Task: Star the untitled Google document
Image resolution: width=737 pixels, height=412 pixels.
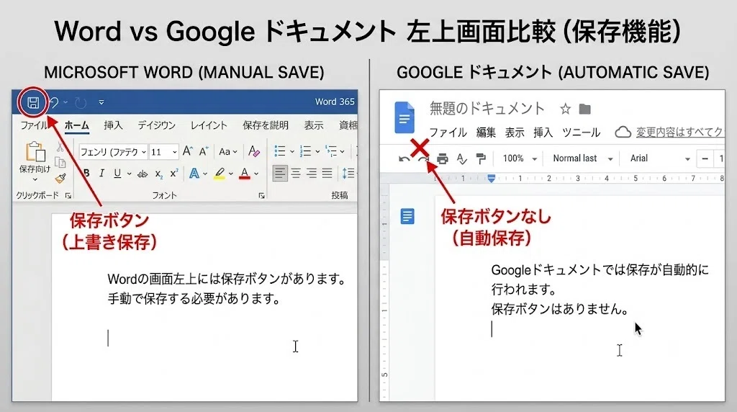Action: pos(566,109)
